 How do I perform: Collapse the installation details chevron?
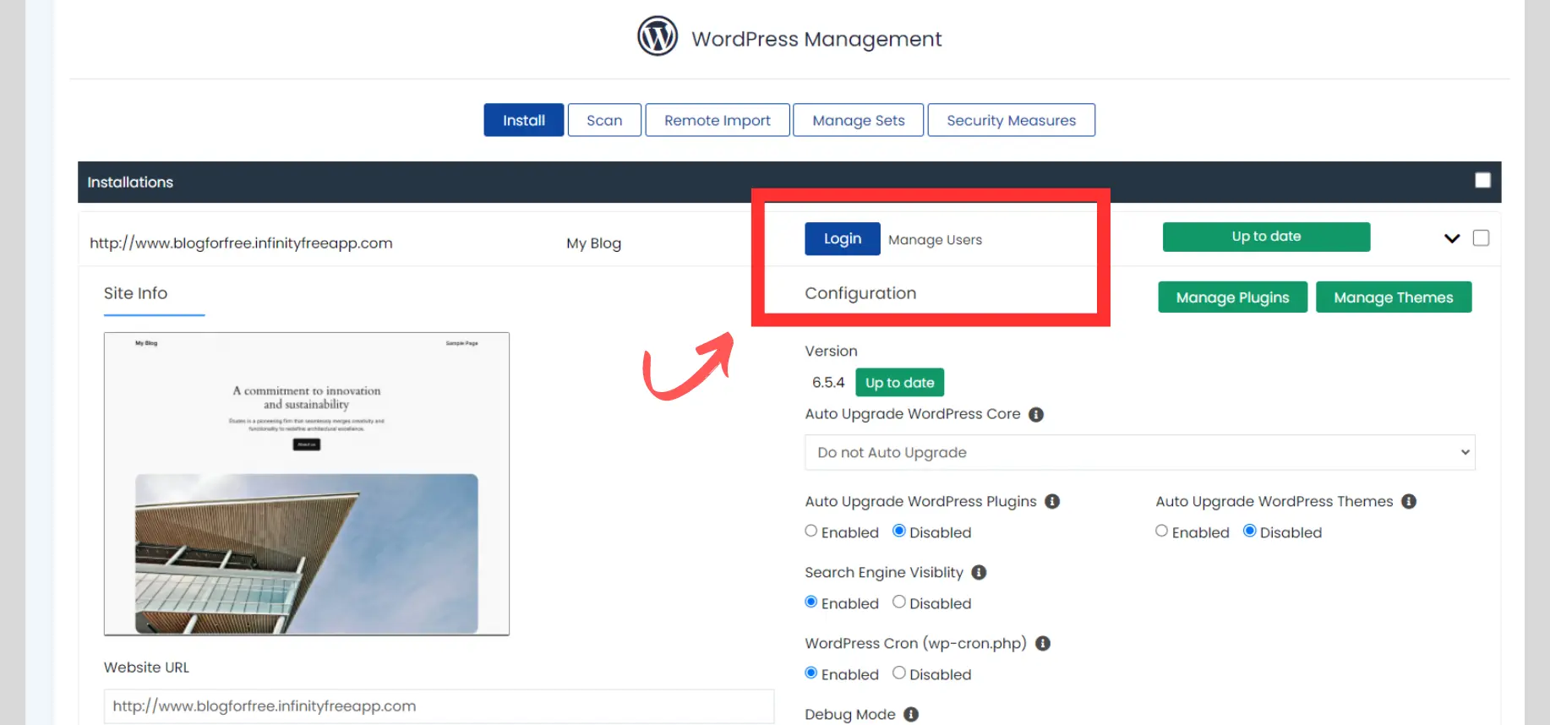[1452, 238]
